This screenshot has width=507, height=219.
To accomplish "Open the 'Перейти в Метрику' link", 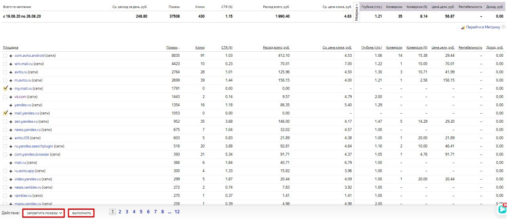I will click(483, 27).
